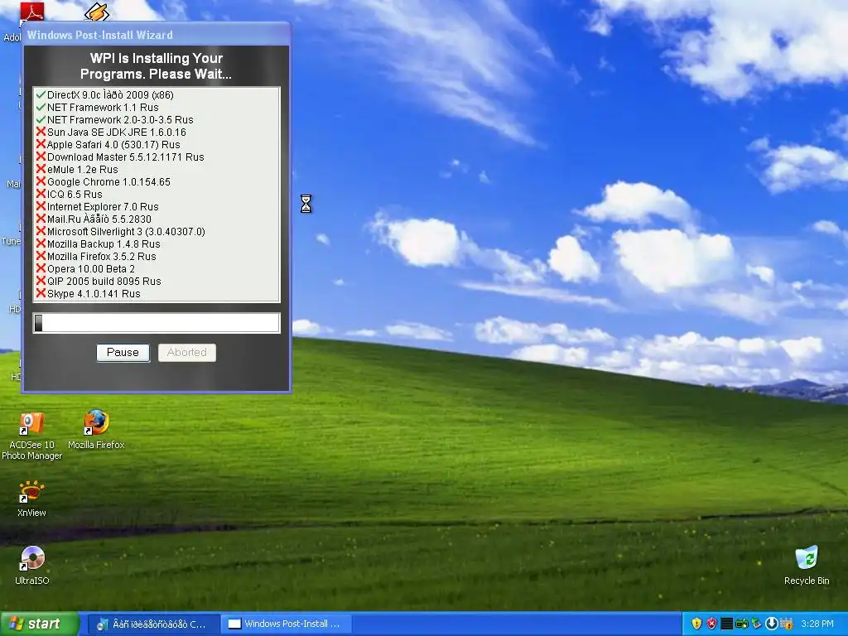848x636 pixels.
Task: Click the 3:28 PM system clock
Action: (x=817, y=624)
